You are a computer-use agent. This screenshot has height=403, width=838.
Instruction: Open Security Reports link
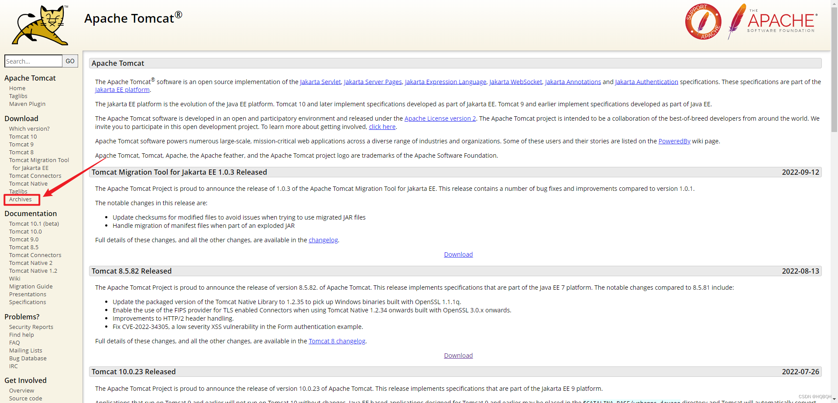pos(31,327)
